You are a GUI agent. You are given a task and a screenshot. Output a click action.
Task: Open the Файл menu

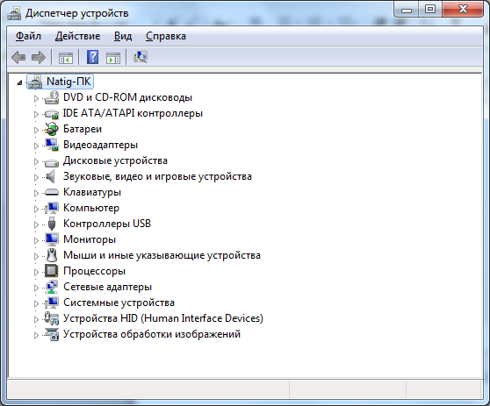point(28,36)
